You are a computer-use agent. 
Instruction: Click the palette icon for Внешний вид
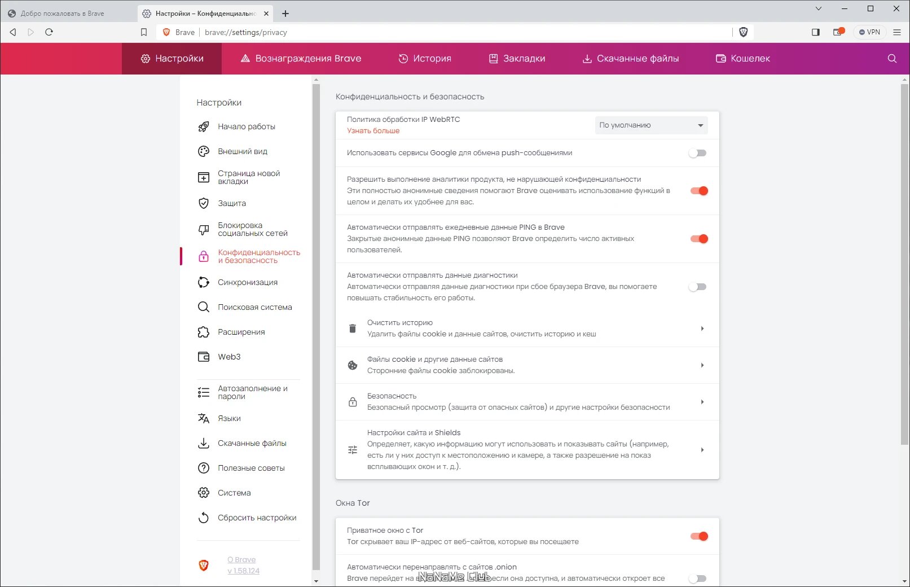pyautogui.click(x=204, y=151)
